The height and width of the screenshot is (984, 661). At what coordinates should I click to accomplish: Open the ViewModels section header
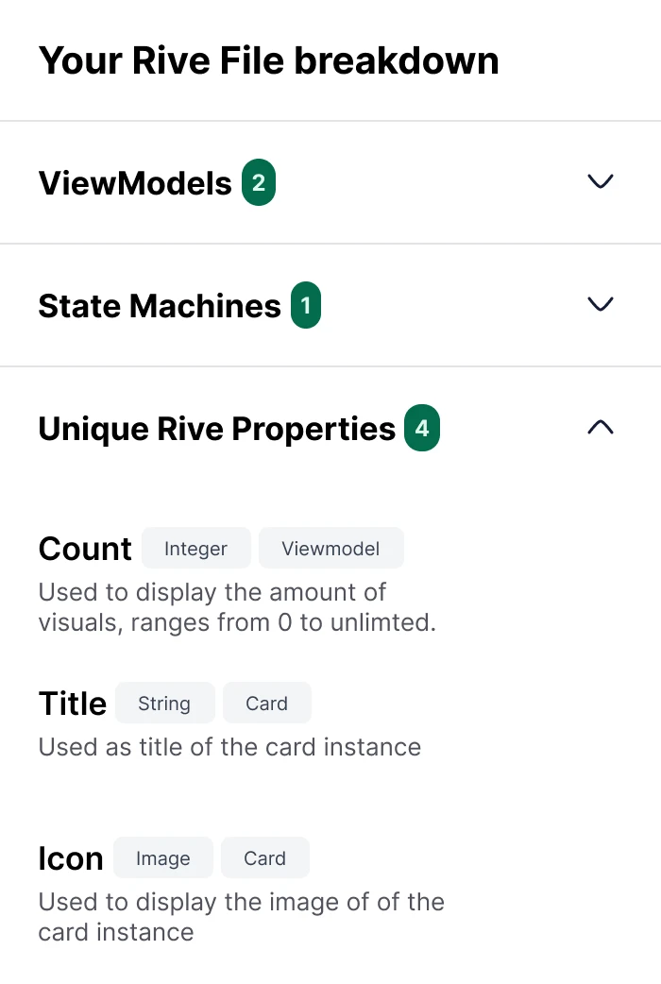(x=135, y=183)
